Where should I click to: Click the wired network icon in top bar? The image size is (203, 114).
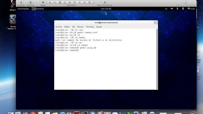[x=183, y=9]
